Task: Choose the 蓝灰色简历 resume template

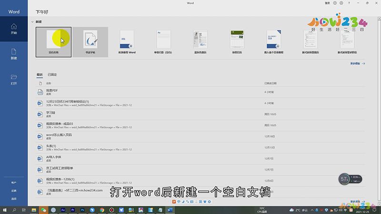Action: click(200, 42)
